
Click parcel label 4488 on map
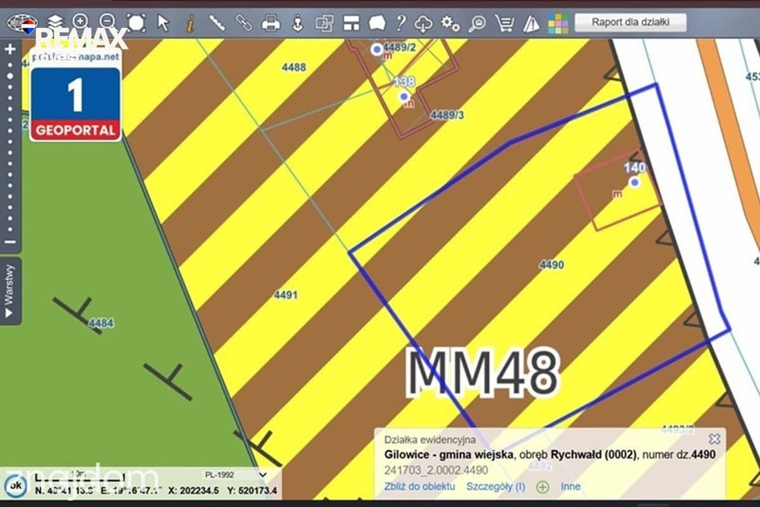pyautogui.click(x=294, y=67)
